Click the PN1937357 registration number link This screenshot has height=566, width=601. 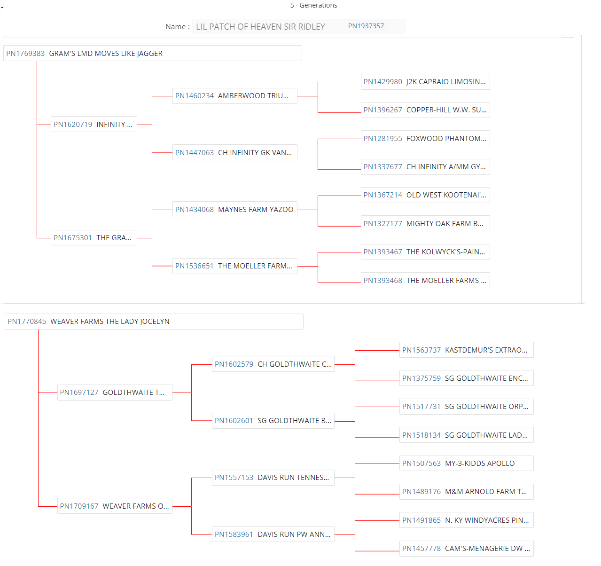[366, 26]
